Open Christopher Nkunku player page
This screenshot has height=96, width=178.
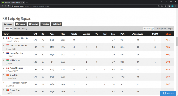(19, 38)
